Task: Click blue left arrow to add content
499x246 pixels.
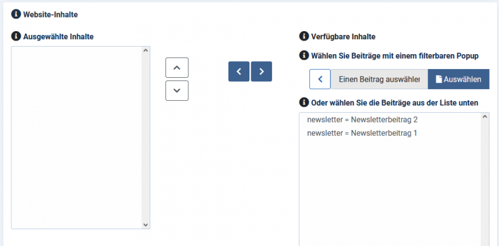Action: (239, 72)
